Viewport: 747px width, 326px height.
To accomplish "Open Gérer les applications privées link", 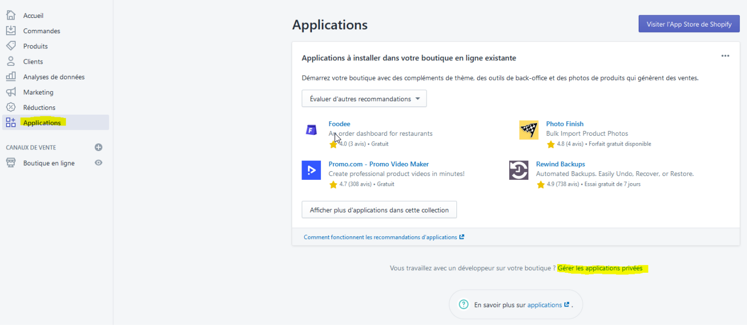I will point(600,268).
